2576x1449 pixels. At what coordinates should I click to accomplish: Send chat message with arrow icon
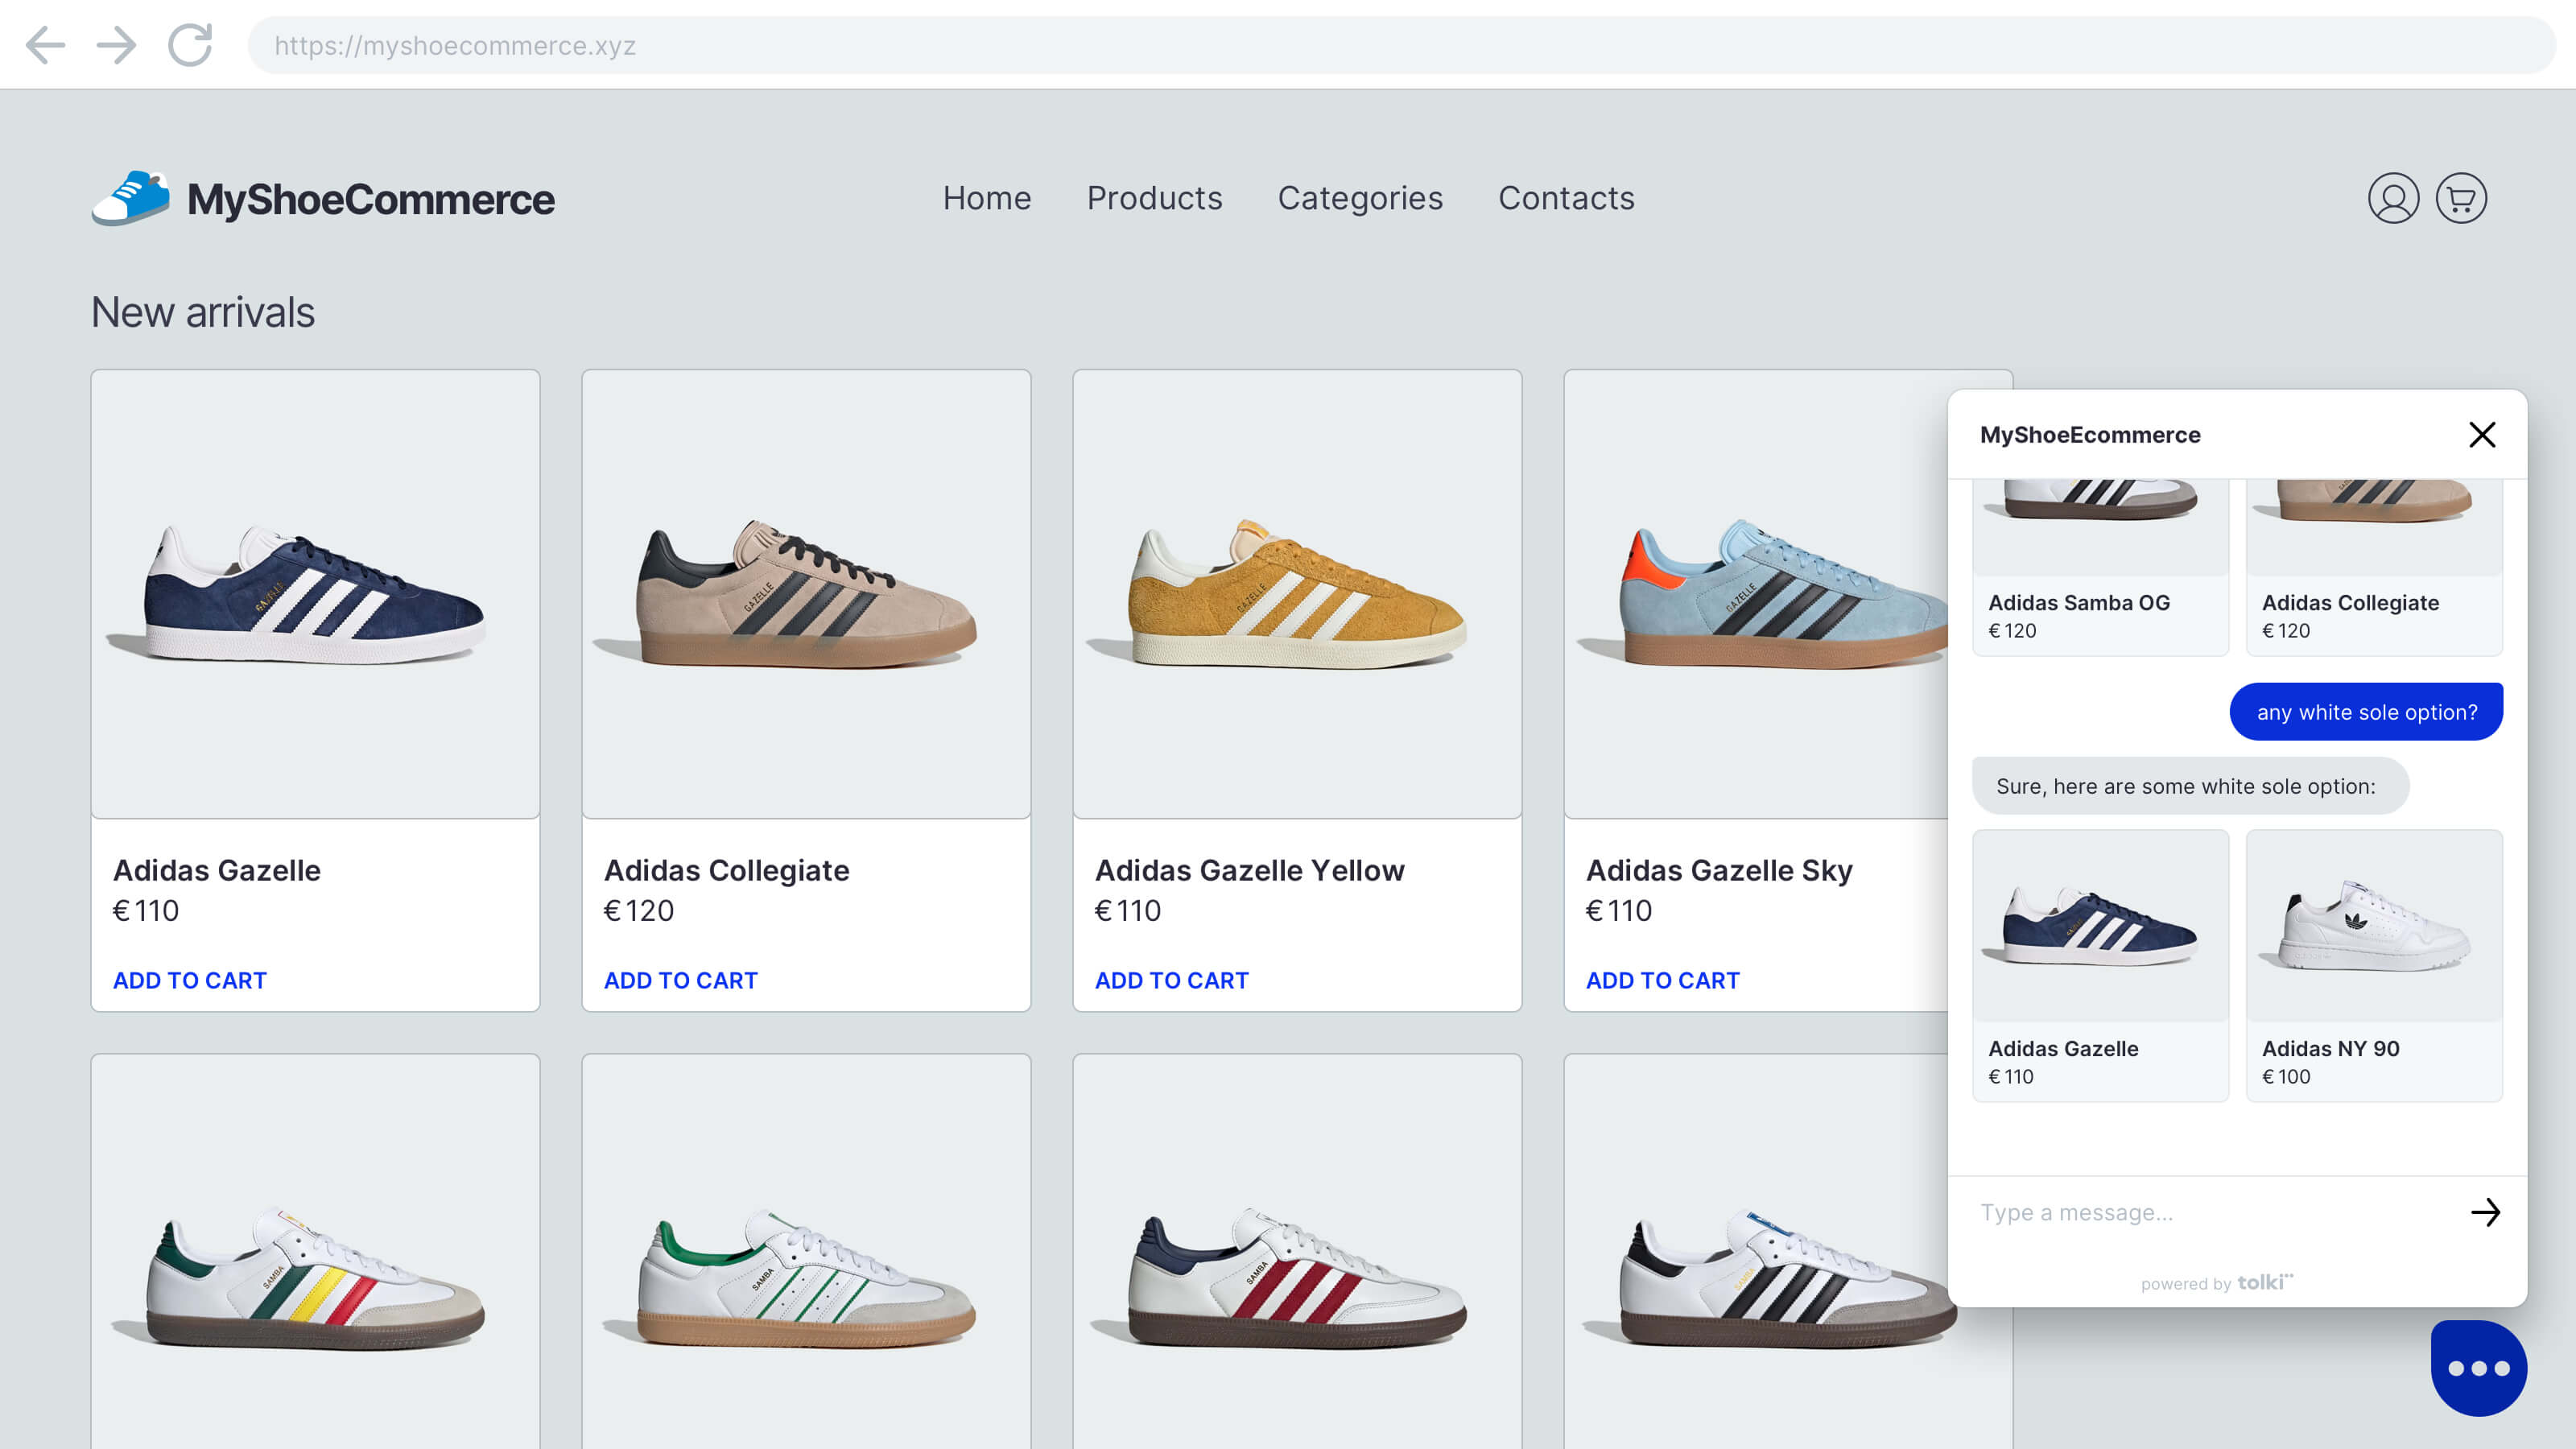coord(2485,1212)
